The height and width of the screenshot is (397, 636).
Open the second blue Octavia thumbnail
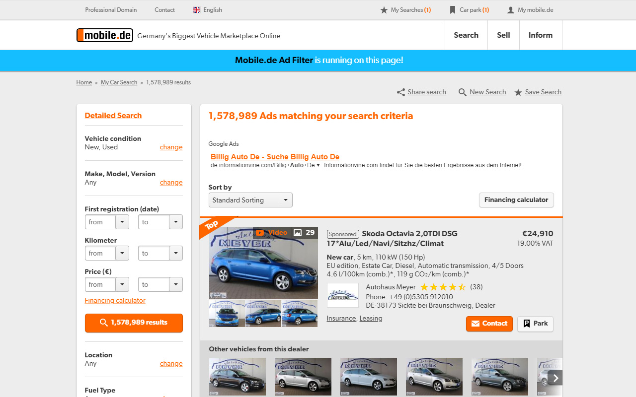point(263,313)
